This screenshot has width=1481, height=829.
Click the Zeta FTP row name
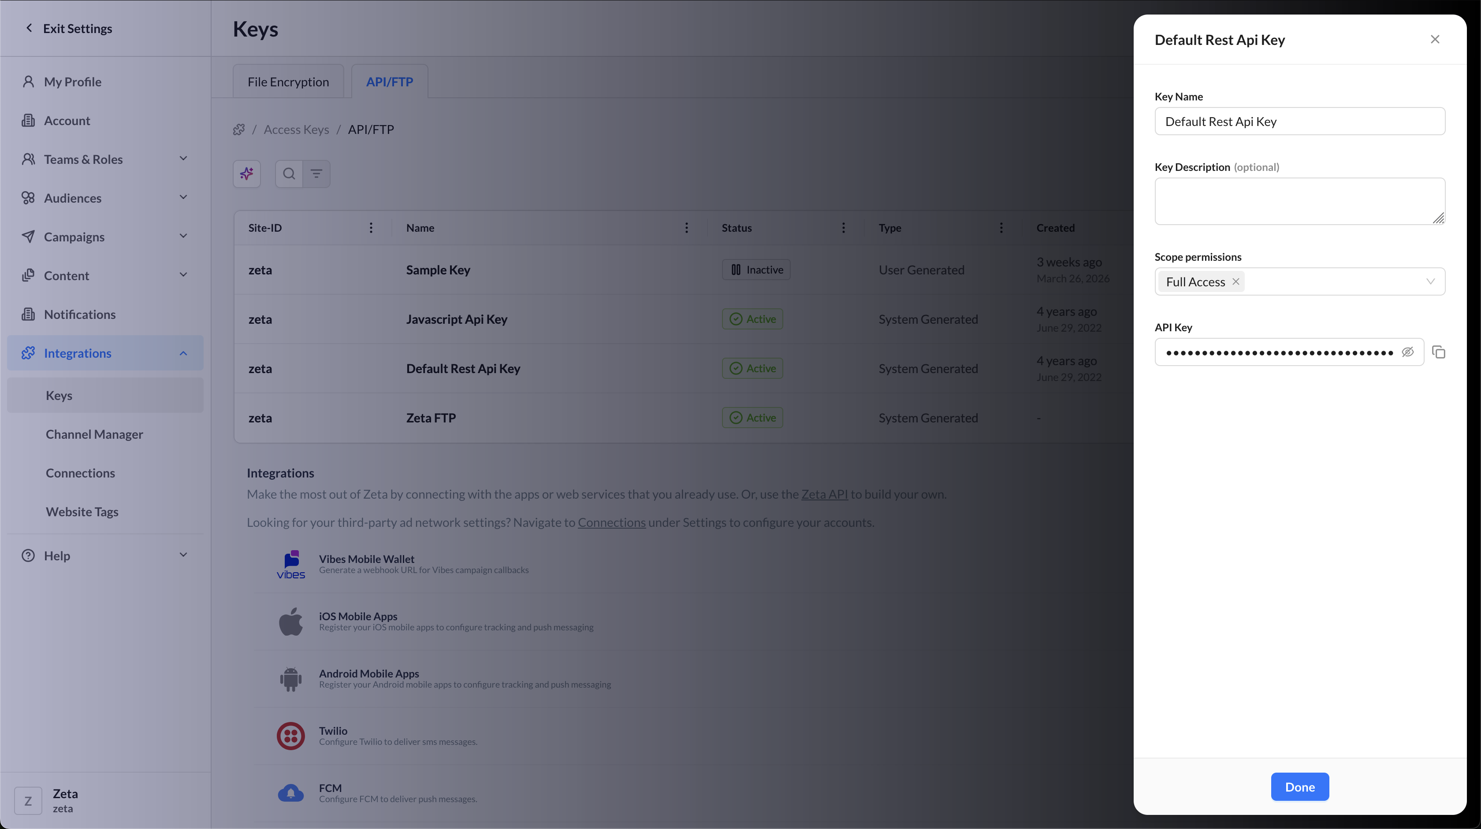pos(431,418)
